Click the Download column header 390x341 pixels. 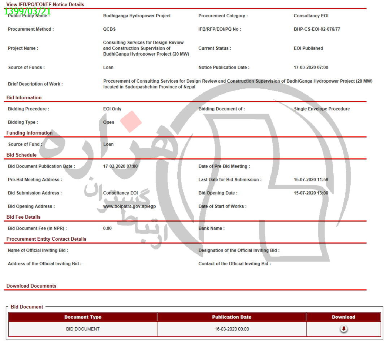tap(343, 317)
